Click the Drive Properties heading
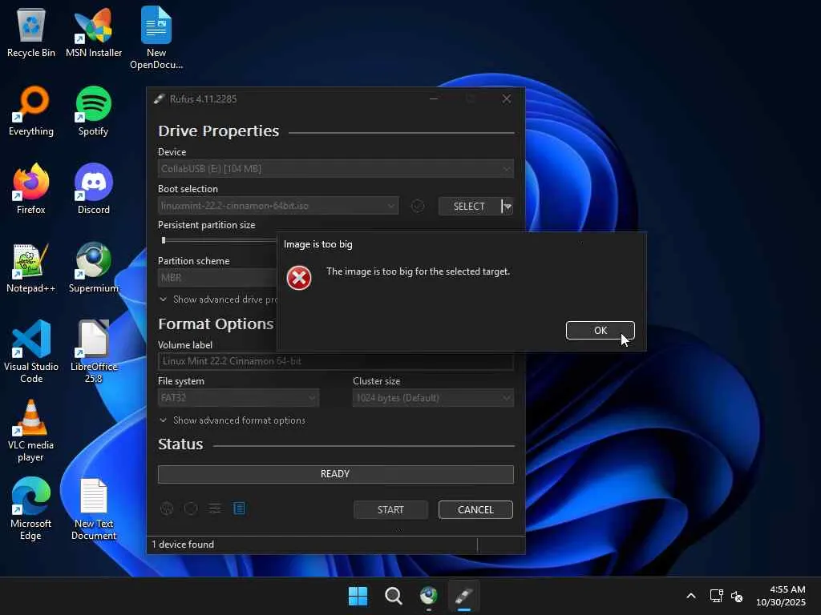Screen dimensions: 821x615 tap(218, 131)
